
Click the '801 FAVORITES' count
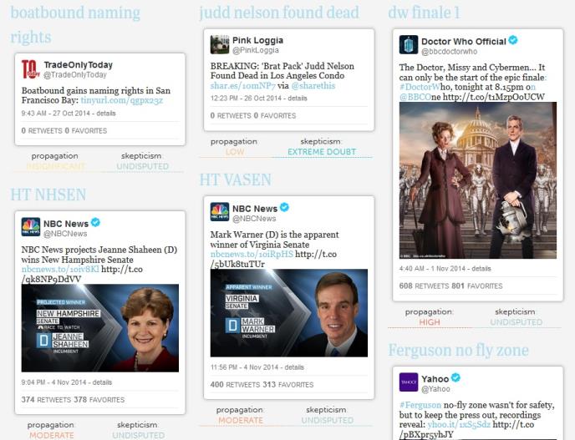coord(477,286)
